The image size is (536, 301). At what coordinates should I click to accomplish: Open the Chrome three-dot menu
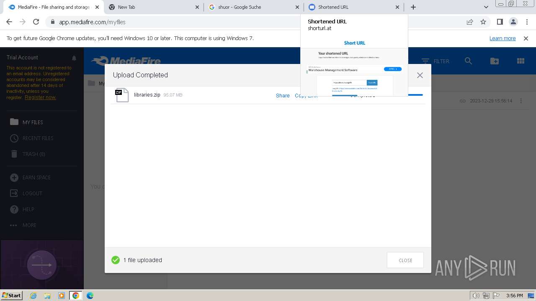pyautogui.click(x=526, y=22)
